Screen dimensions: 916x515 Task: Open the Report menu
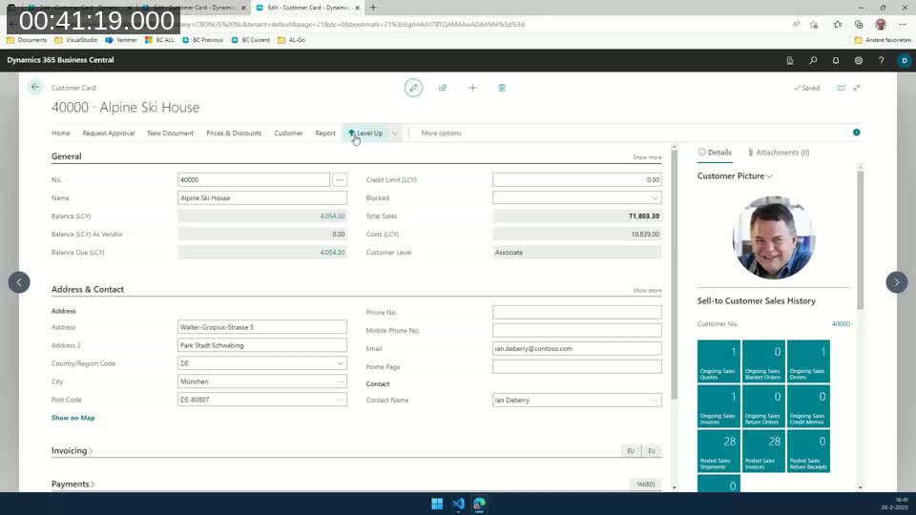pos(325,134)
